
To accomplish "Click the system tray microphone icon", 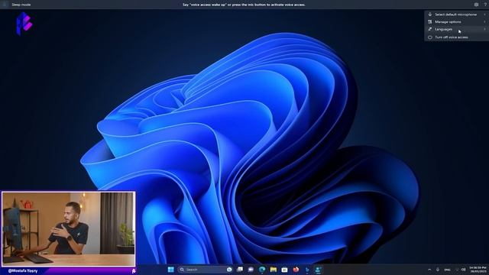I will coord(438,270).
